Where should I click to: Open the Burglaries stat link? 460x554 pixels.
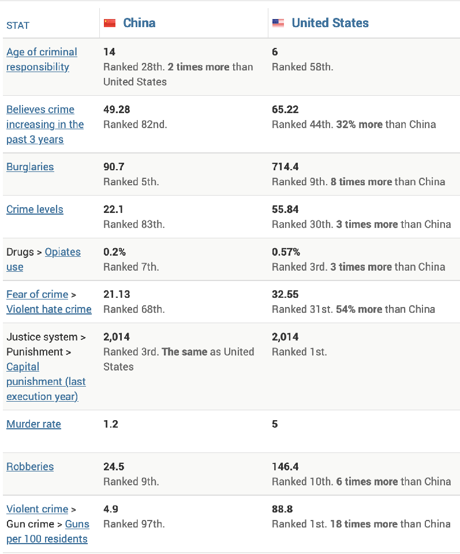tap(30, 167)
